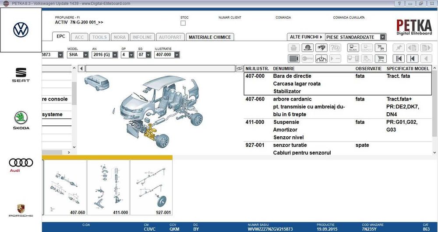Switch to the SEAT brand logo
Viewport: 438px width, 232px height.
21,75
